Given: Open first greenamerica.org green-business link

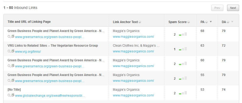Looking at the screenshot, I should 50,37.
